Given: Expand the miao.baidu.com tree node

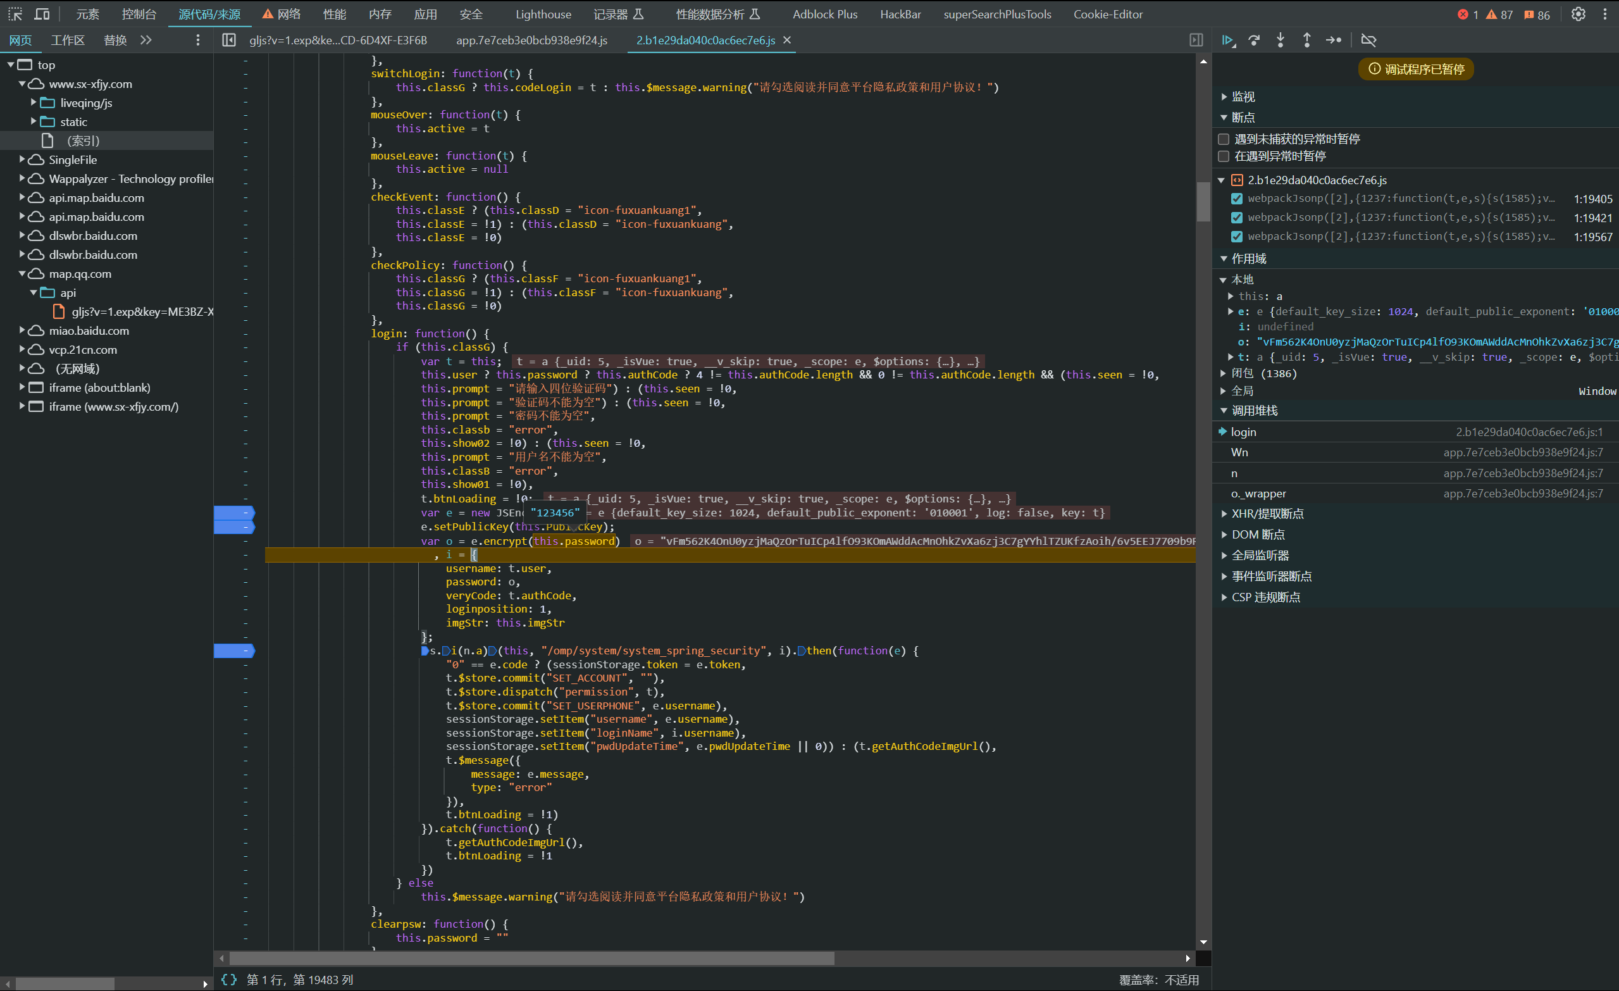Looking at the screenshot, I should click(22, 330).
